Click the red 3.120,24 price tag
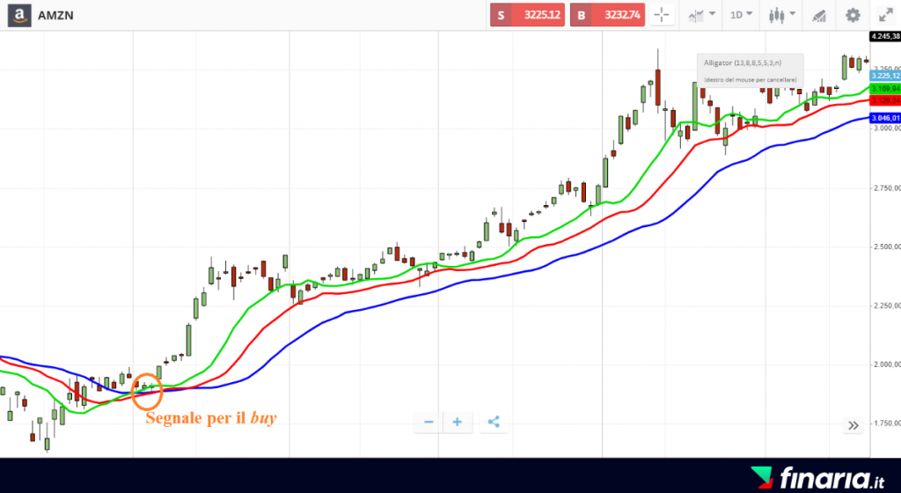901x493 pixels. click(884, 100)
